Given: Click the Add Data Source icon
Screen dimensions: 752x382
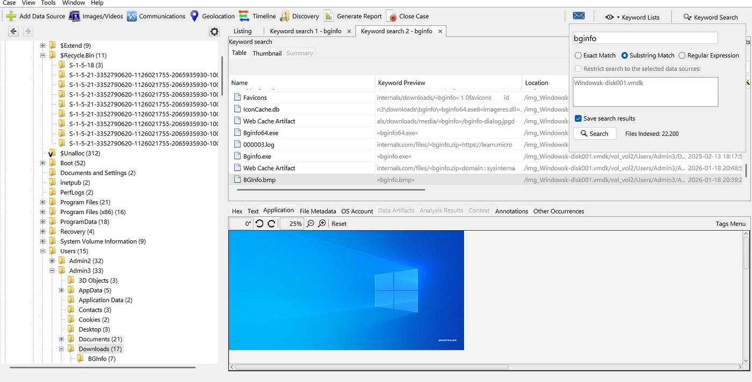Looking at the screenshot, I should click(11, 16).
